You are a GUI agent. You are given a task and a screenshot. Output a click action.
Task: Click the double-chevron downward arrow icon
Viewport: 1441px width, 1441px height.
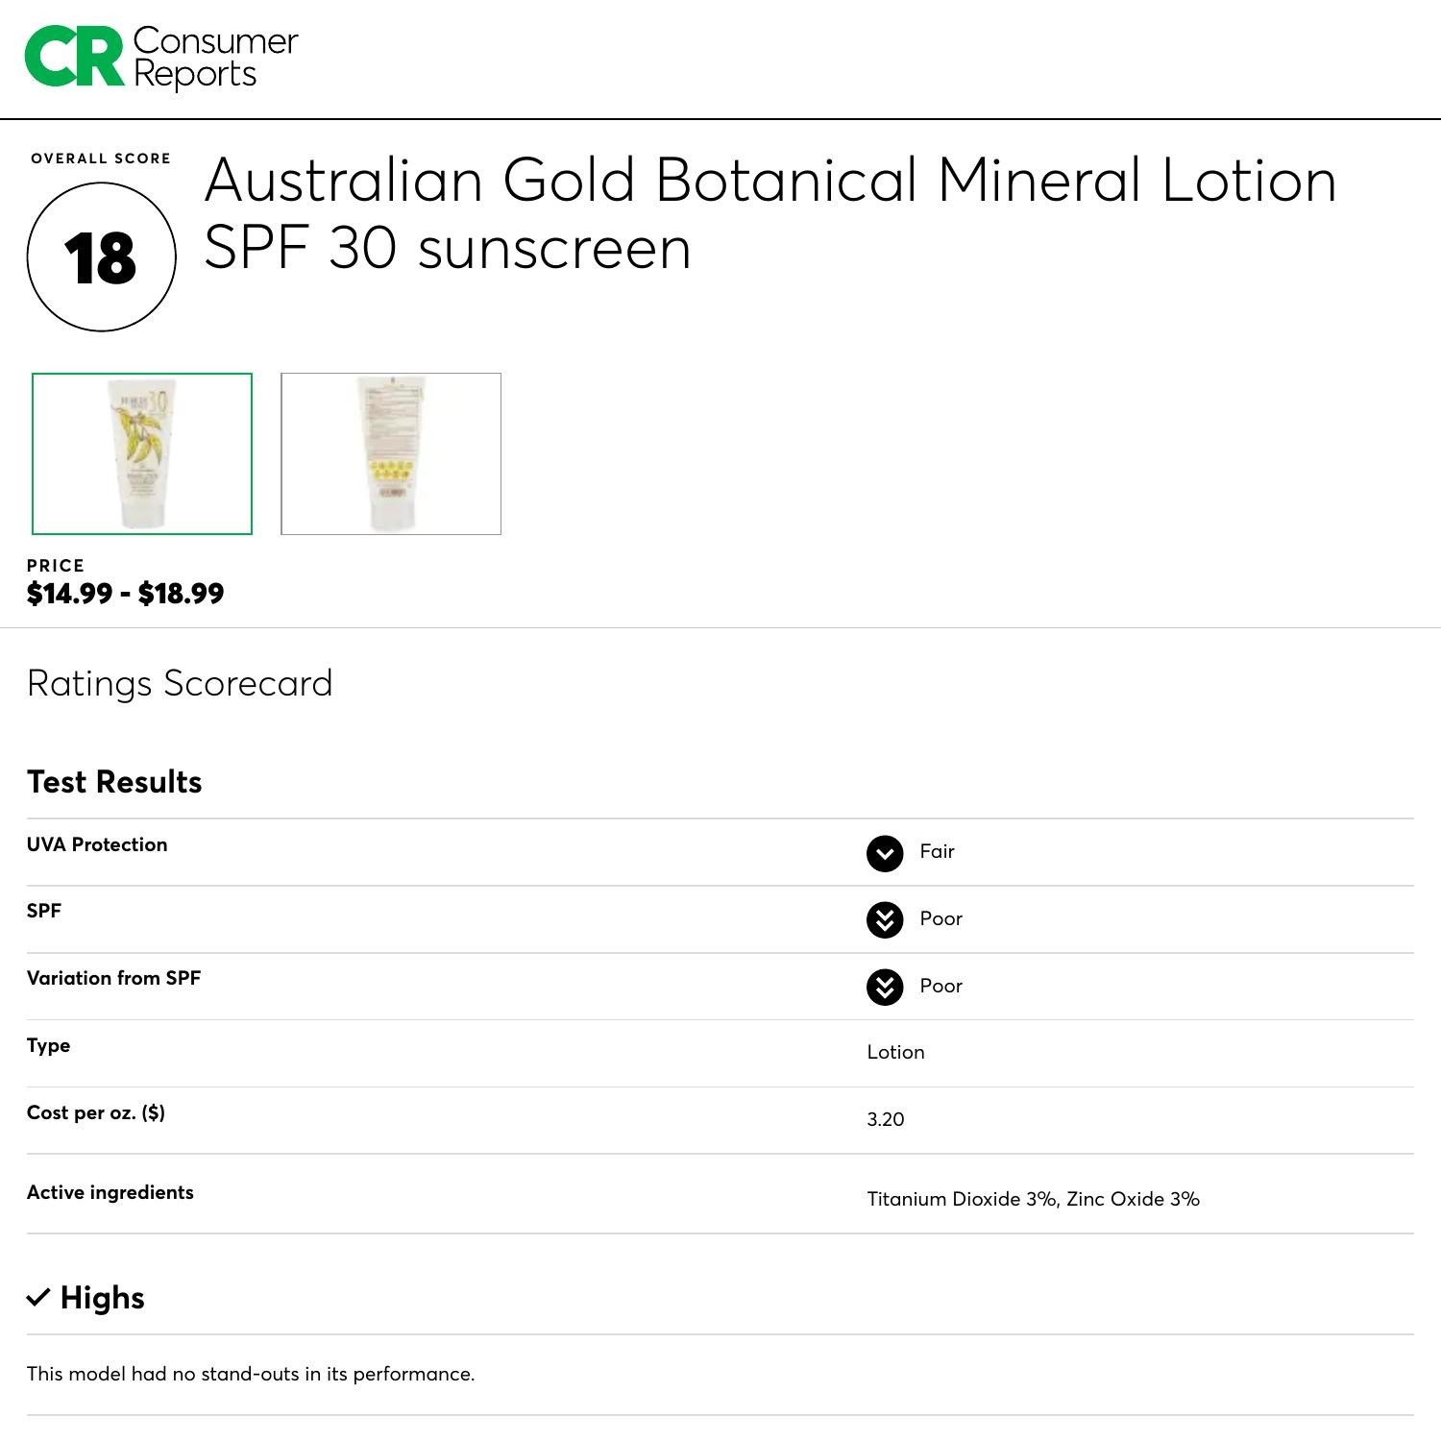886,919
